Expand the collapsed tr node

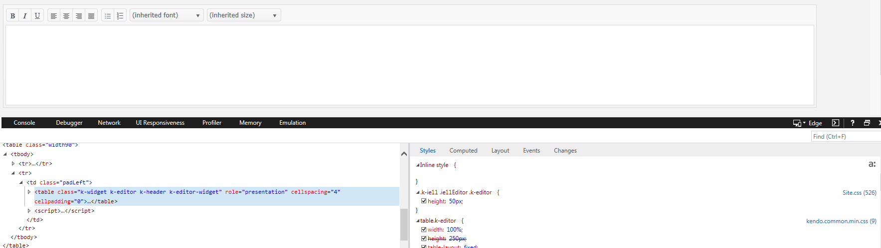point(13,164)
